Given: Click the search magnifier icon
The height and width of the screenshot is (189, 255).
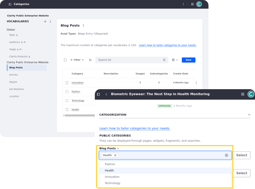Looking at the screenshot, I should click(x=164, y=60).
